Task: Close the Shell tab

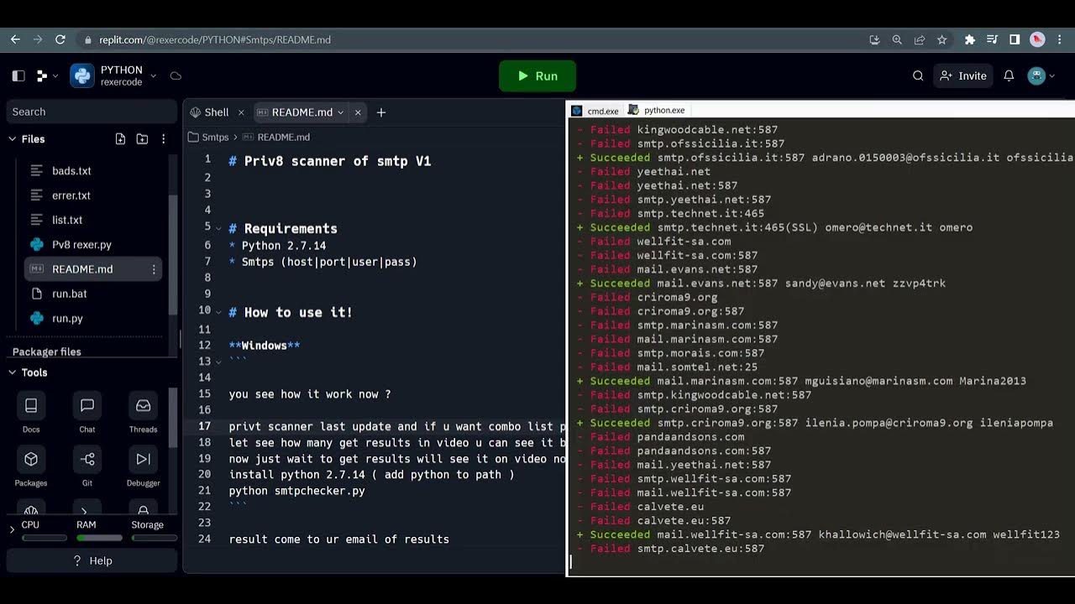Action: coord(241,112)
